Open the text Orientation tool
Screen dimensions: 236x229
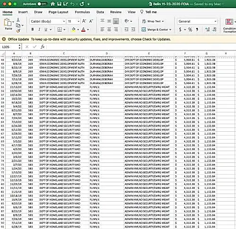(127, 21)
